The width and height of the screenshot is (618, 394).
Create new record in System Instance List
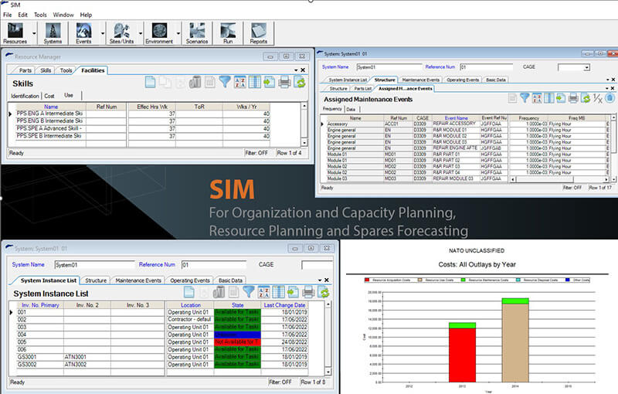point(189,292)
